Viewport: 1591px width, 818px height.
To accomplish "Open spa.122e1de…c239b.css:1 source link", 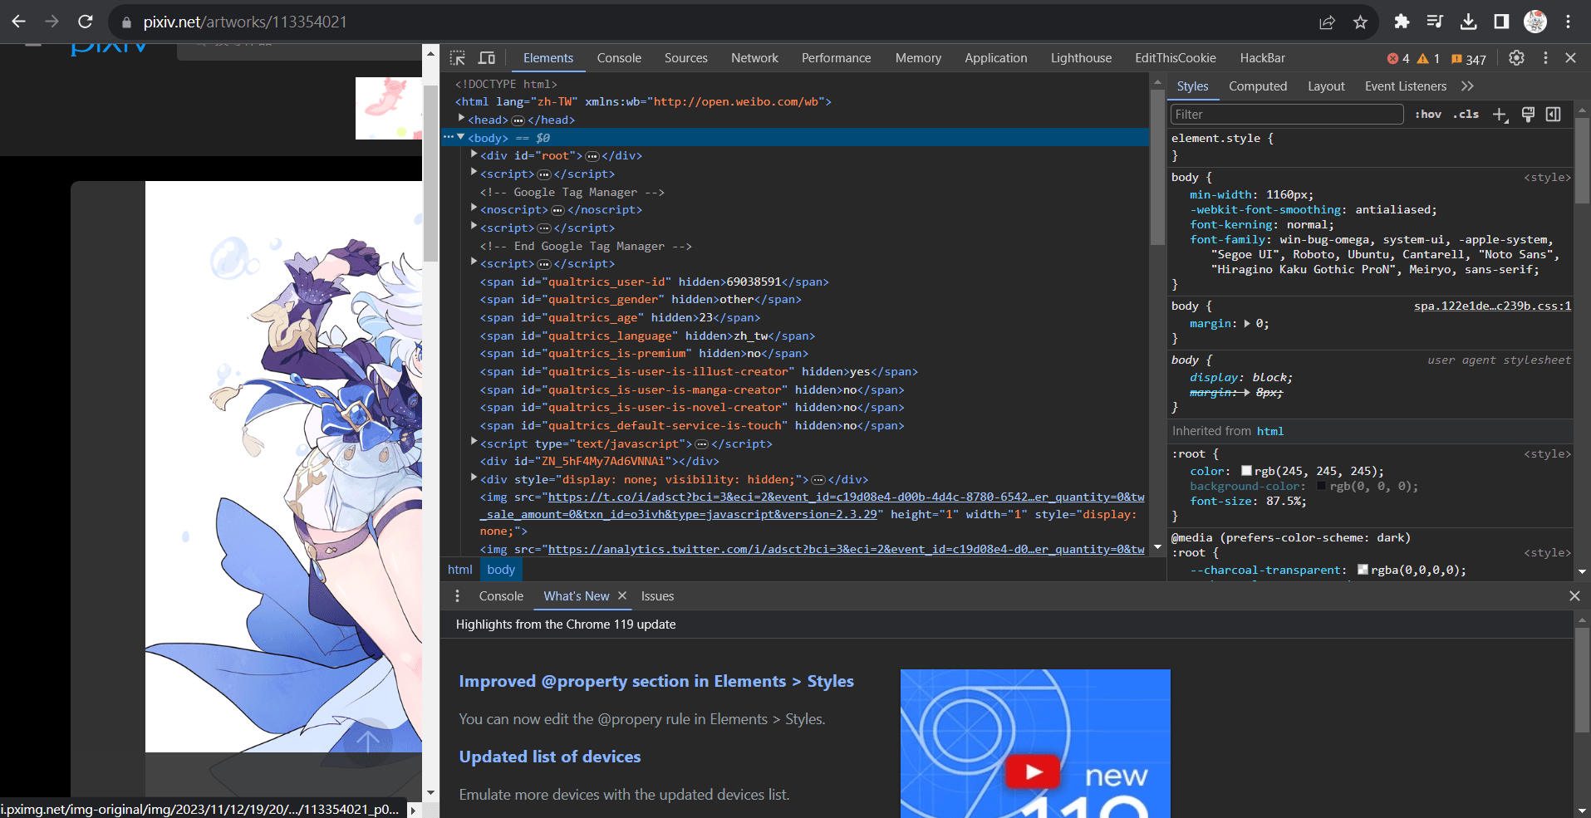I will [1492, 306].
